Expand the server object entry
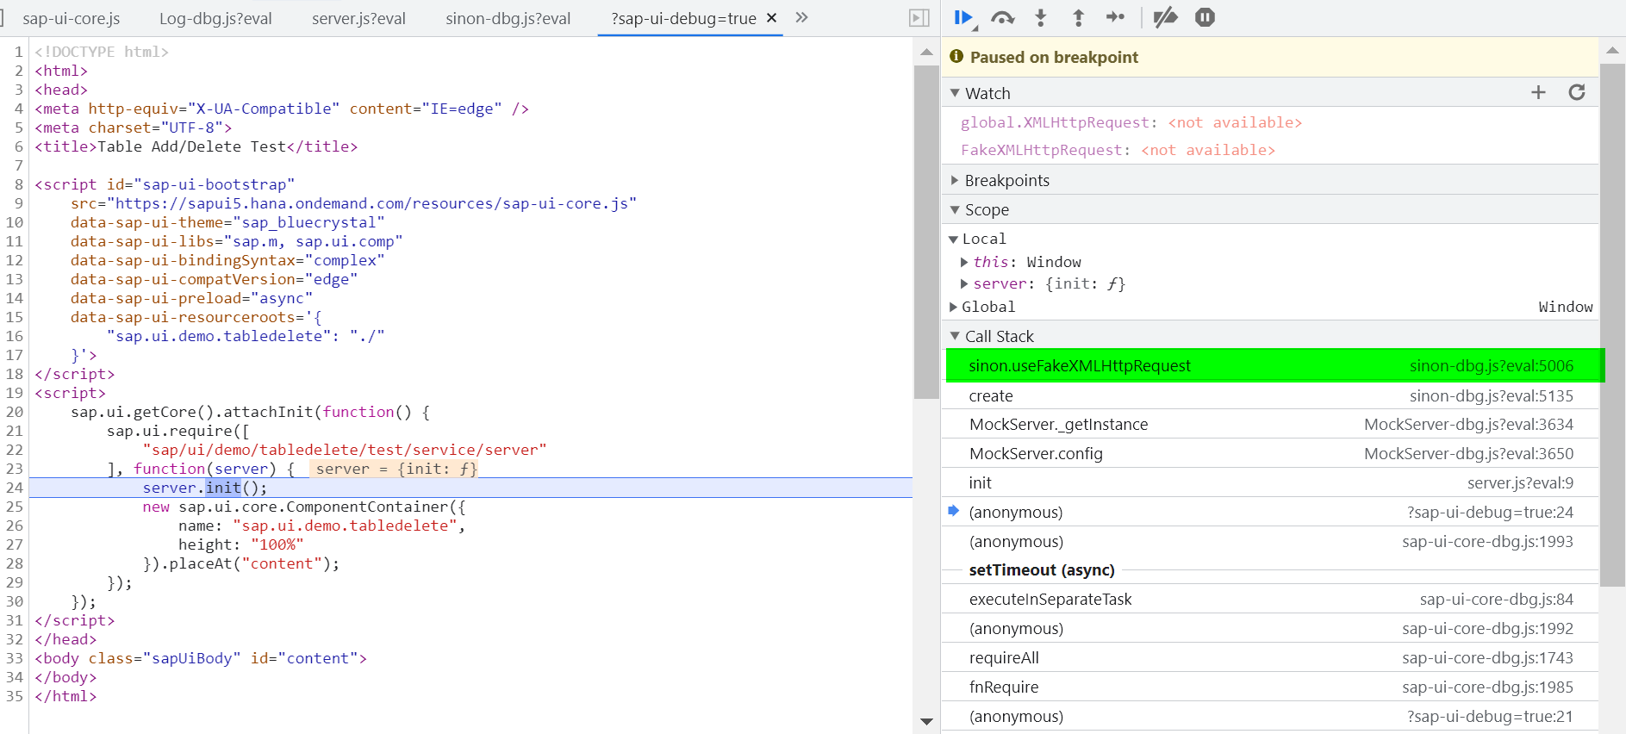 coord(964,283)
